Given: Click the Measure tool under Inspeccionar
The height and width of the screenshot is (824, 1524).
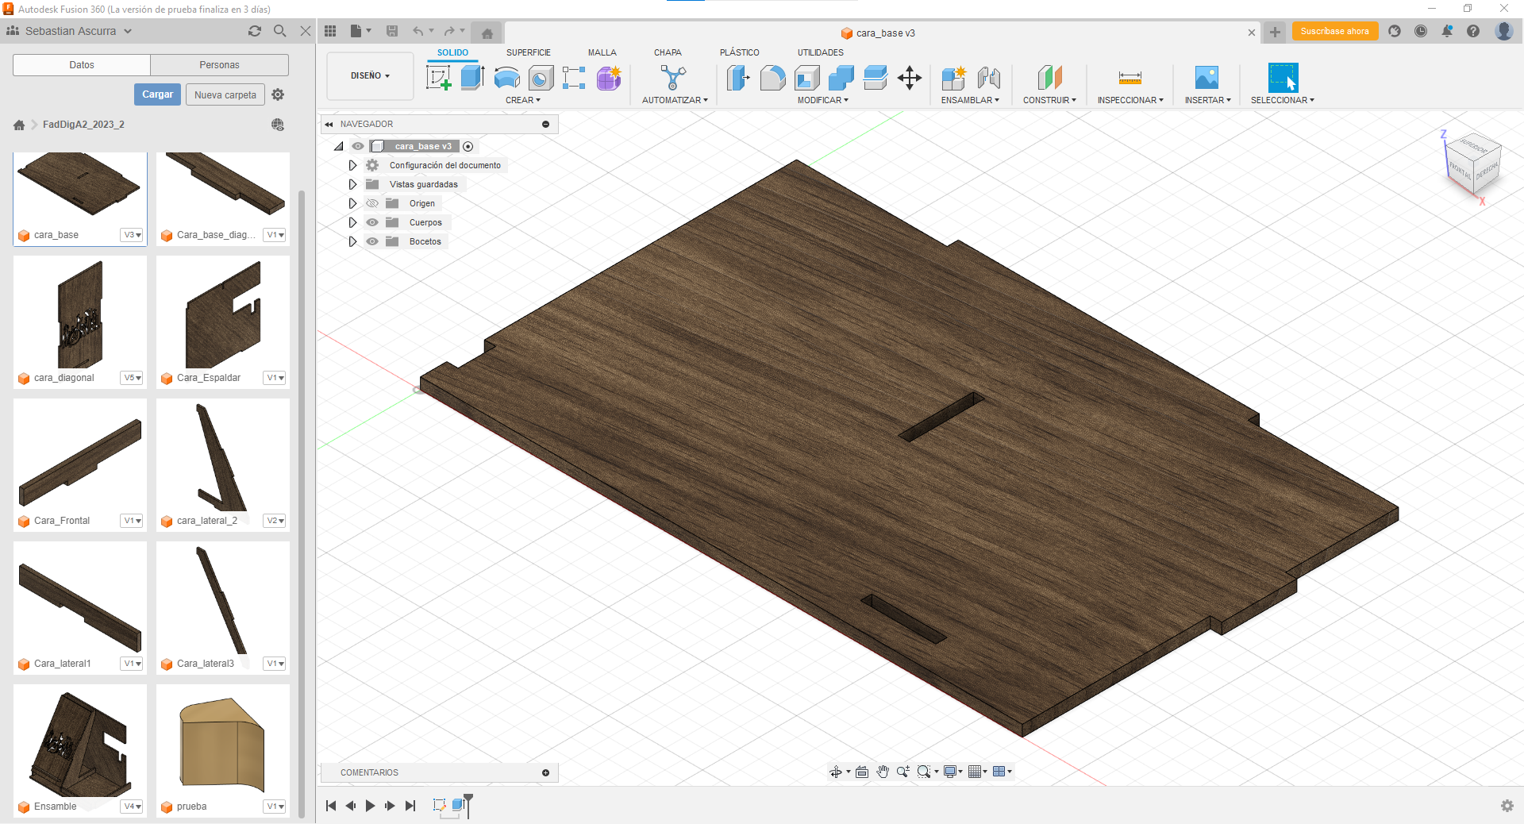Looking at the screenshot, I should [x=1130, y=78].
